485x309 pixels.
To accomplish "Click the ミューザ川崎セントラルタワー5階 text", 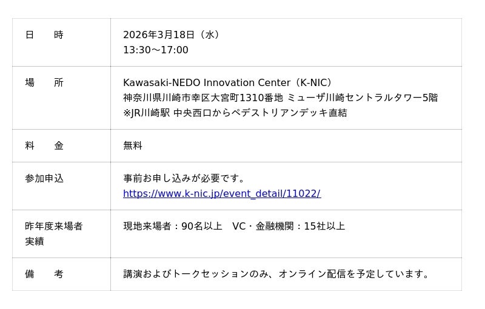I will [x=363, y=98].
